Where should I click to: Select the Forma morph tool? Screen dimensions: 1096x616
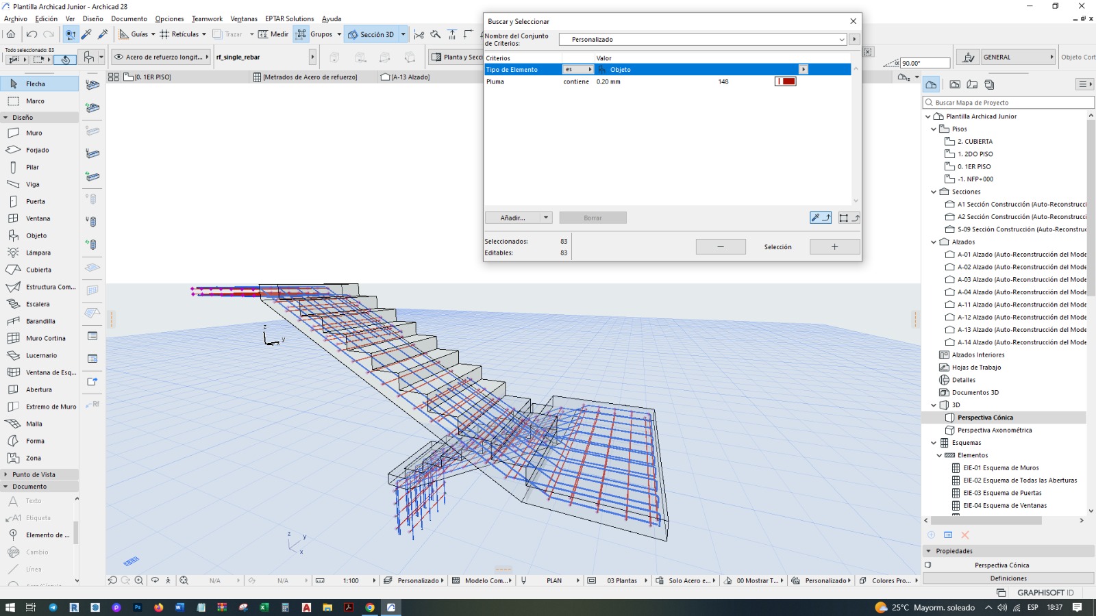tap(39, 441)
